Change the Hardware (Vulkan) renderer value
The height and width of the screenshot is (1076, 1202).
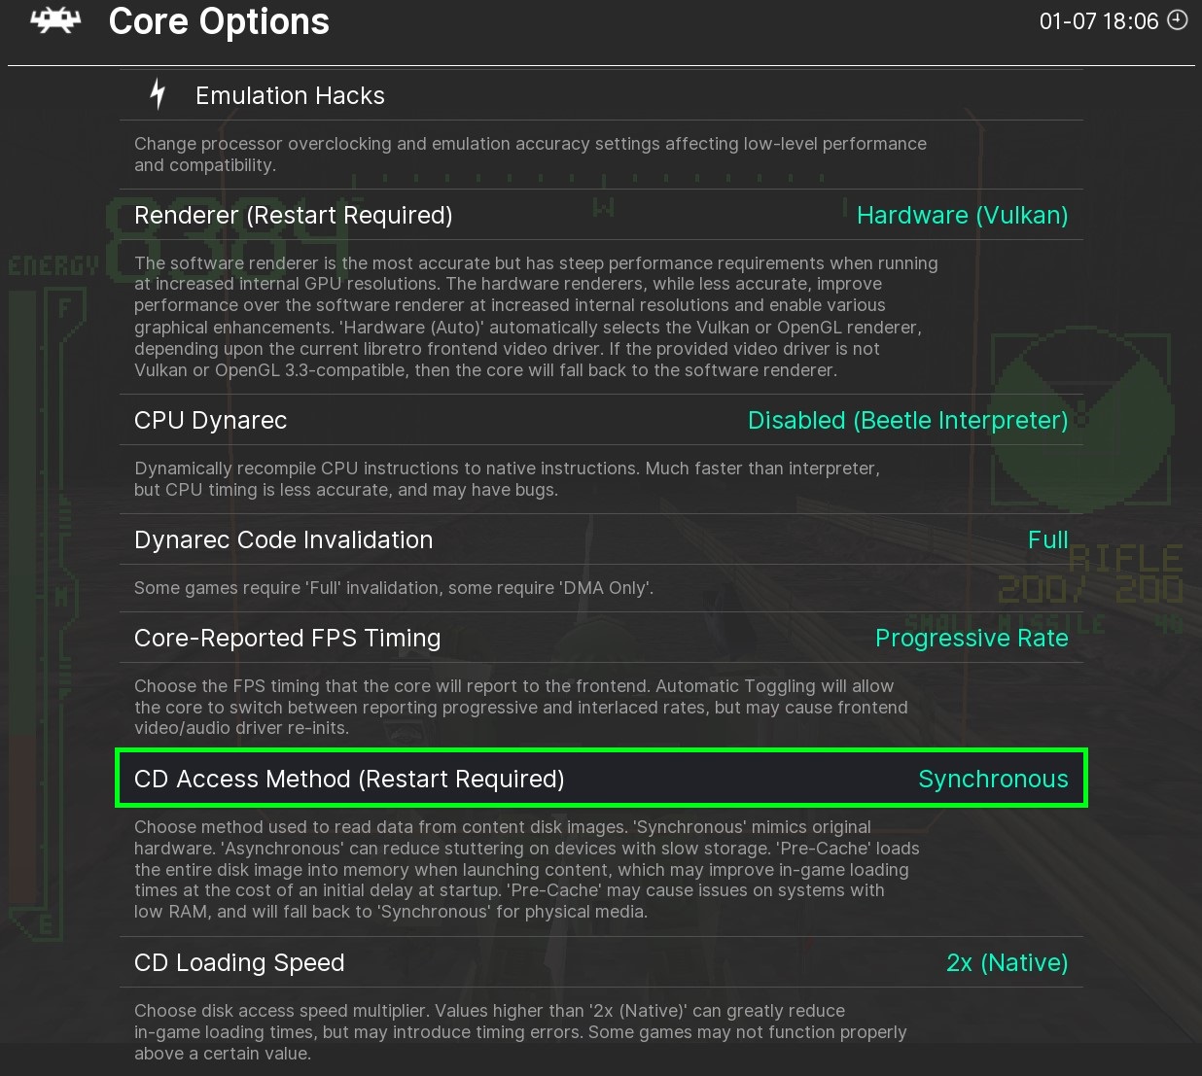point(962,215)
